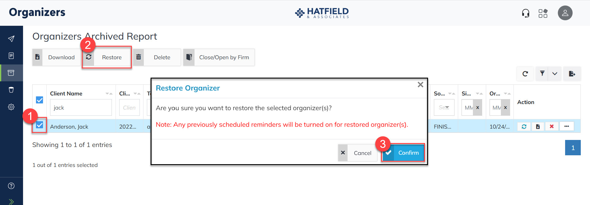Click the Close/Open by Firm button
The height and width of the screenshot is (205, 590).
tap(219, 57)
